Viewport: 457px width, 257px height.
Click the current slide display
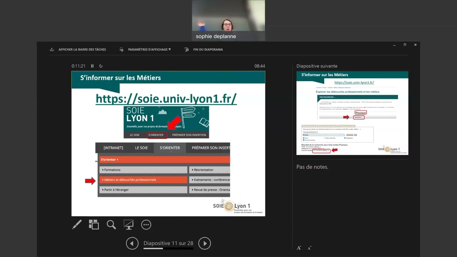168,143
